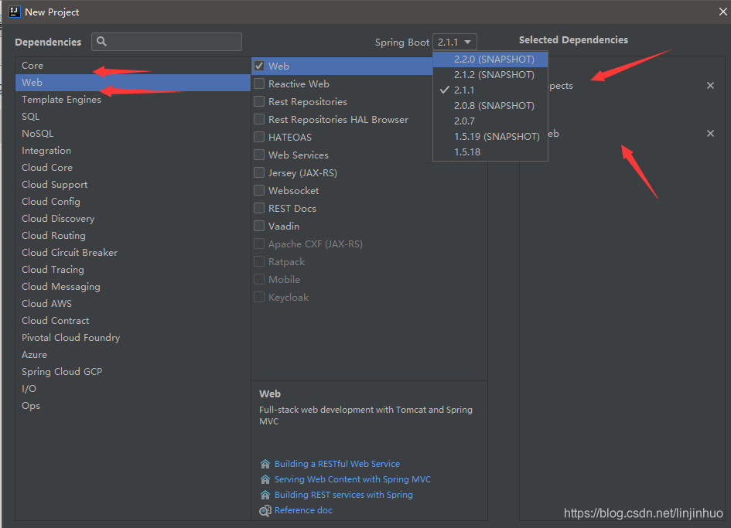Viewport: 731px width, 528px height.
Task: Open Cloud Circuit Breaker category
Action: pos(133,253)
